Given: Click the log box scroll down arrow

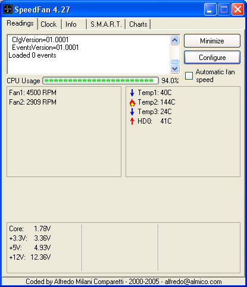Looking at the screenshot, I should [x=175, y=69].
